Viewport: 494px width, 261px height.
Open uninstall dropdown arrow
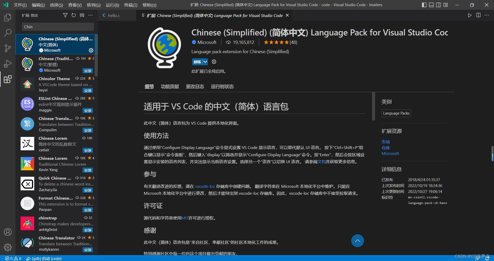coord(205,62)
